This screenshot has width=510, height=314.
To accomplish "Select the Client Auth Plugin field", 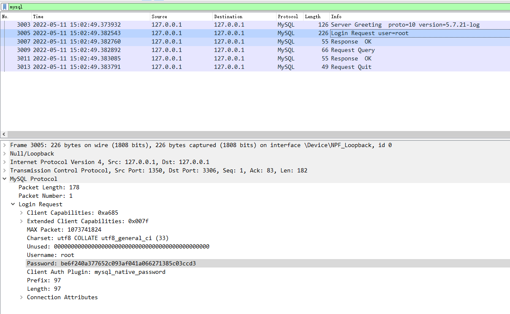I will point(96,272).
